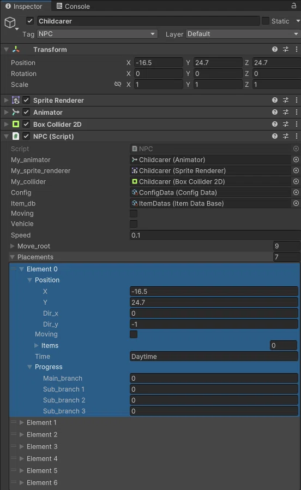Click the Animator component icon

(x=16, y=112)
